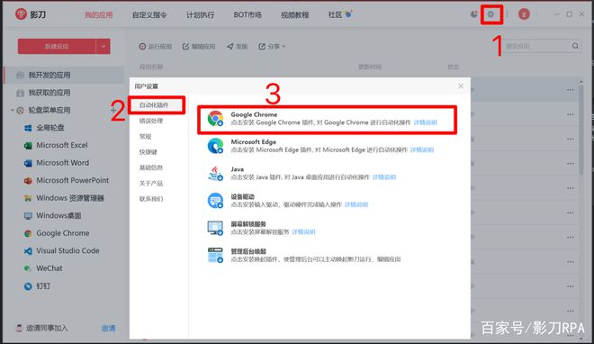The height and width of the screenshot is (344, 594).
Task: Click 编辑应用 in toolbar
Action: coord(199,46)
